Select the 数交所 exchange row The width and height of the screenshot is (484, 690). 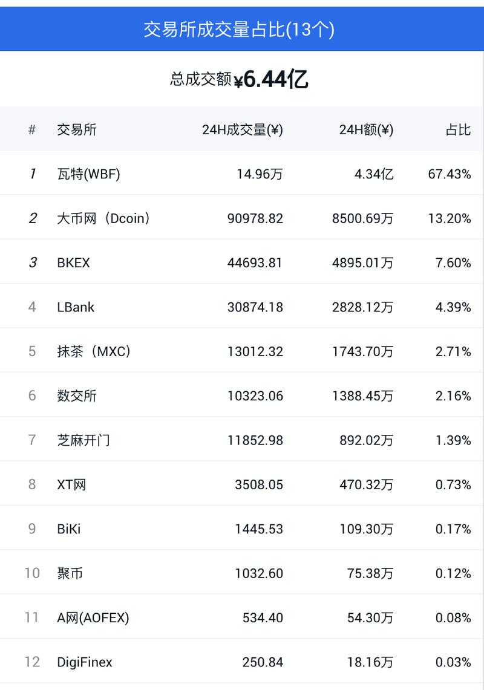tap(77, 396)
